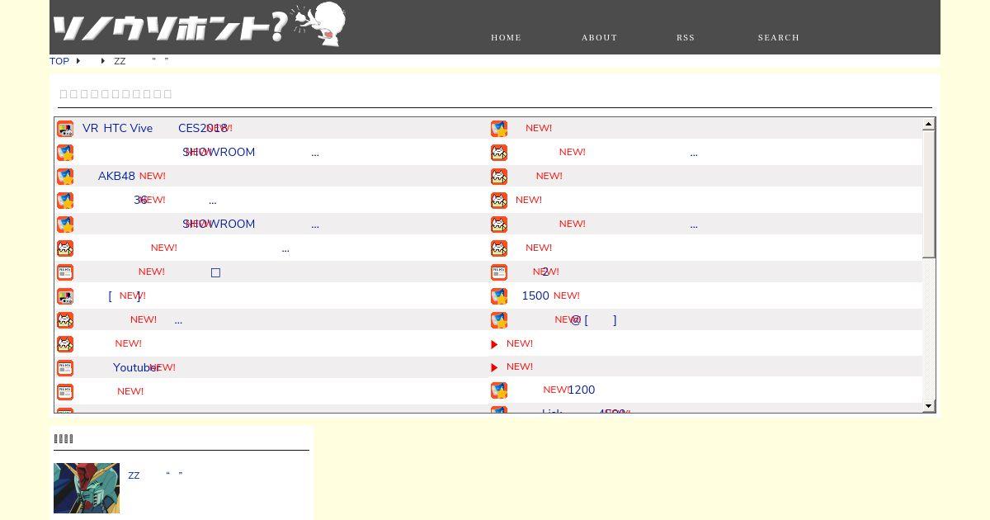Click the star icon beside the @ [ ] headline
The image size is (990, 520).
pyautogui.click(x=499, y=319)
